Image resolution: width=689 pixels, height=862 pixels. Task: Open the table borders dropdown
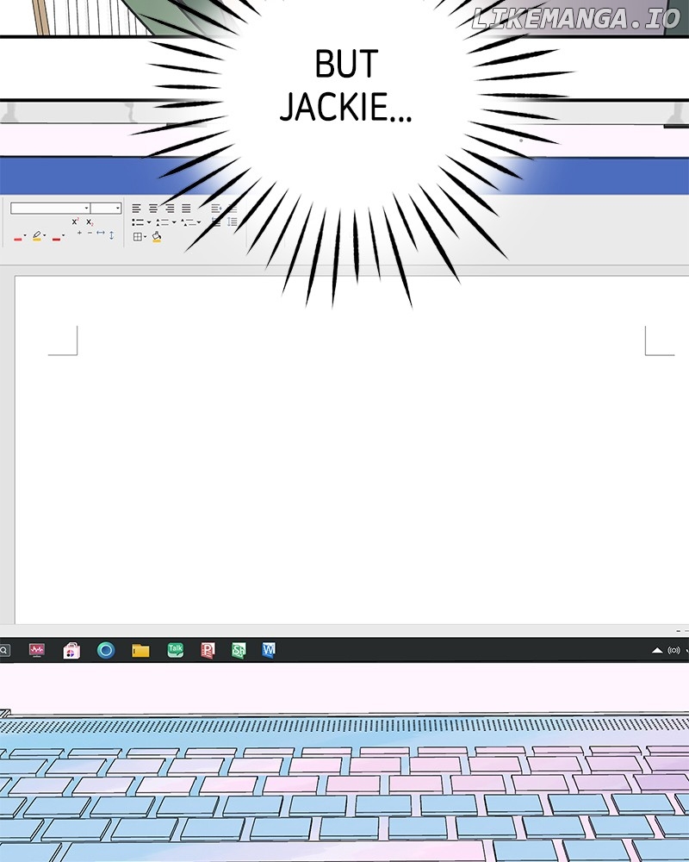[146, 236]
